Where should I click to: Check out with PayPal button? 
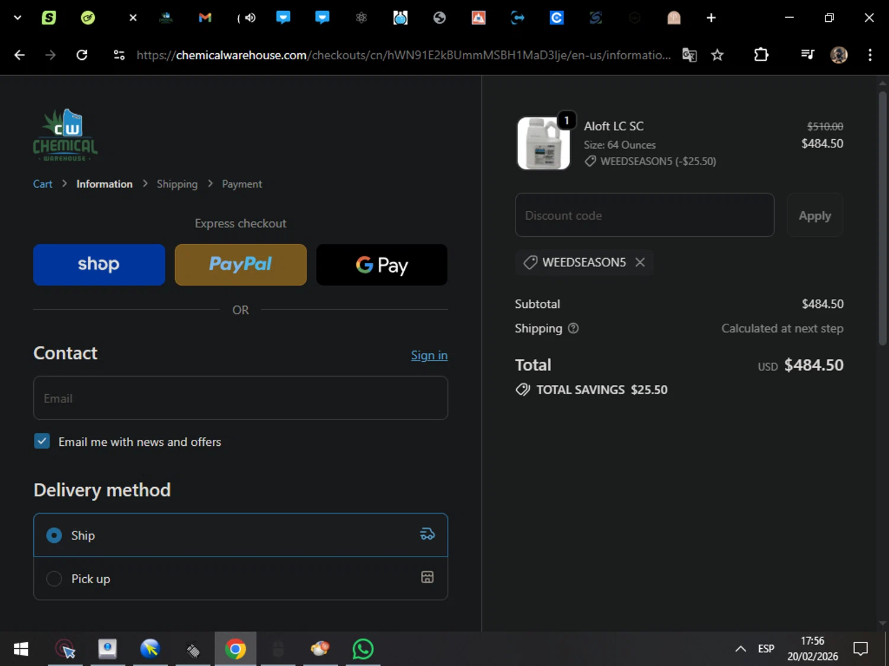(x=241, y=265)
